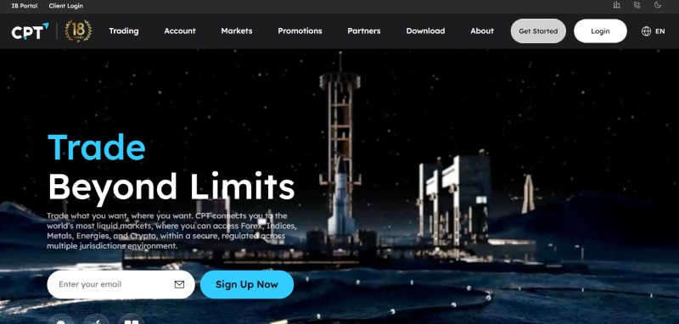Click the blue 'Trade' heading
The height and width of the screenshot is (324, 679).
[x=96, y=148]
